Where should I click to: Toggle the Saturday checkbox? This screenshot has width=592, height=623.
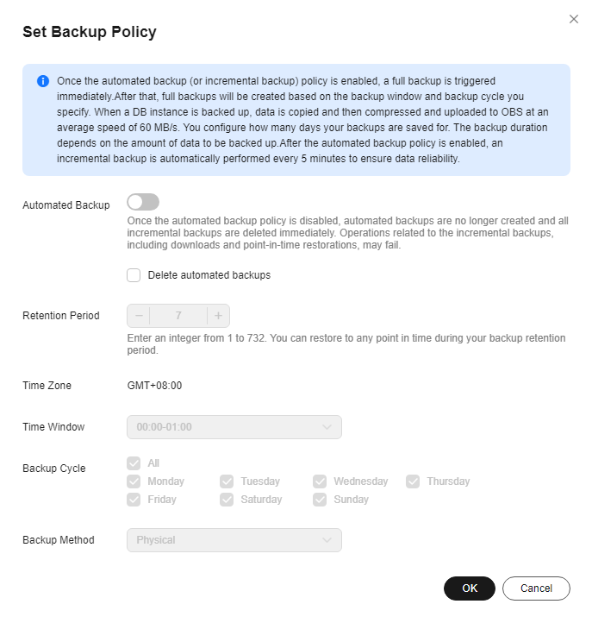click(227, 500)
